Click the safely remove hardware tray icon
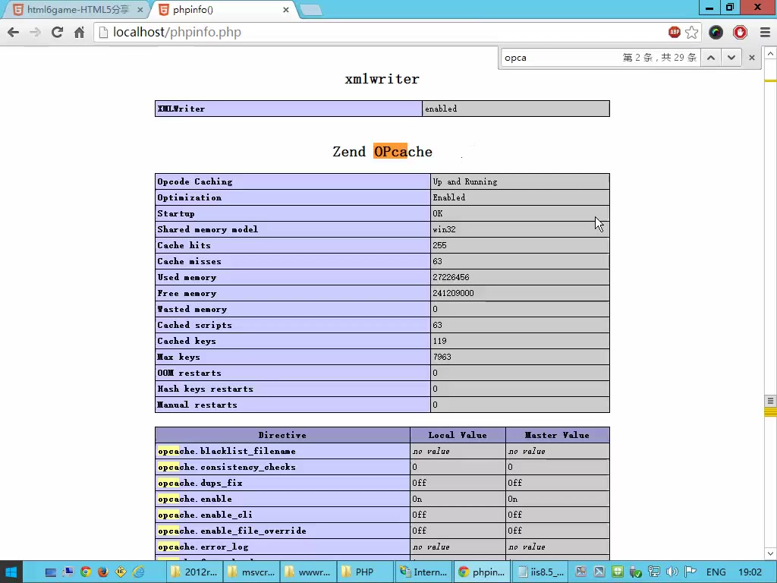Screen dimensions: 777x583 (635, 572)
